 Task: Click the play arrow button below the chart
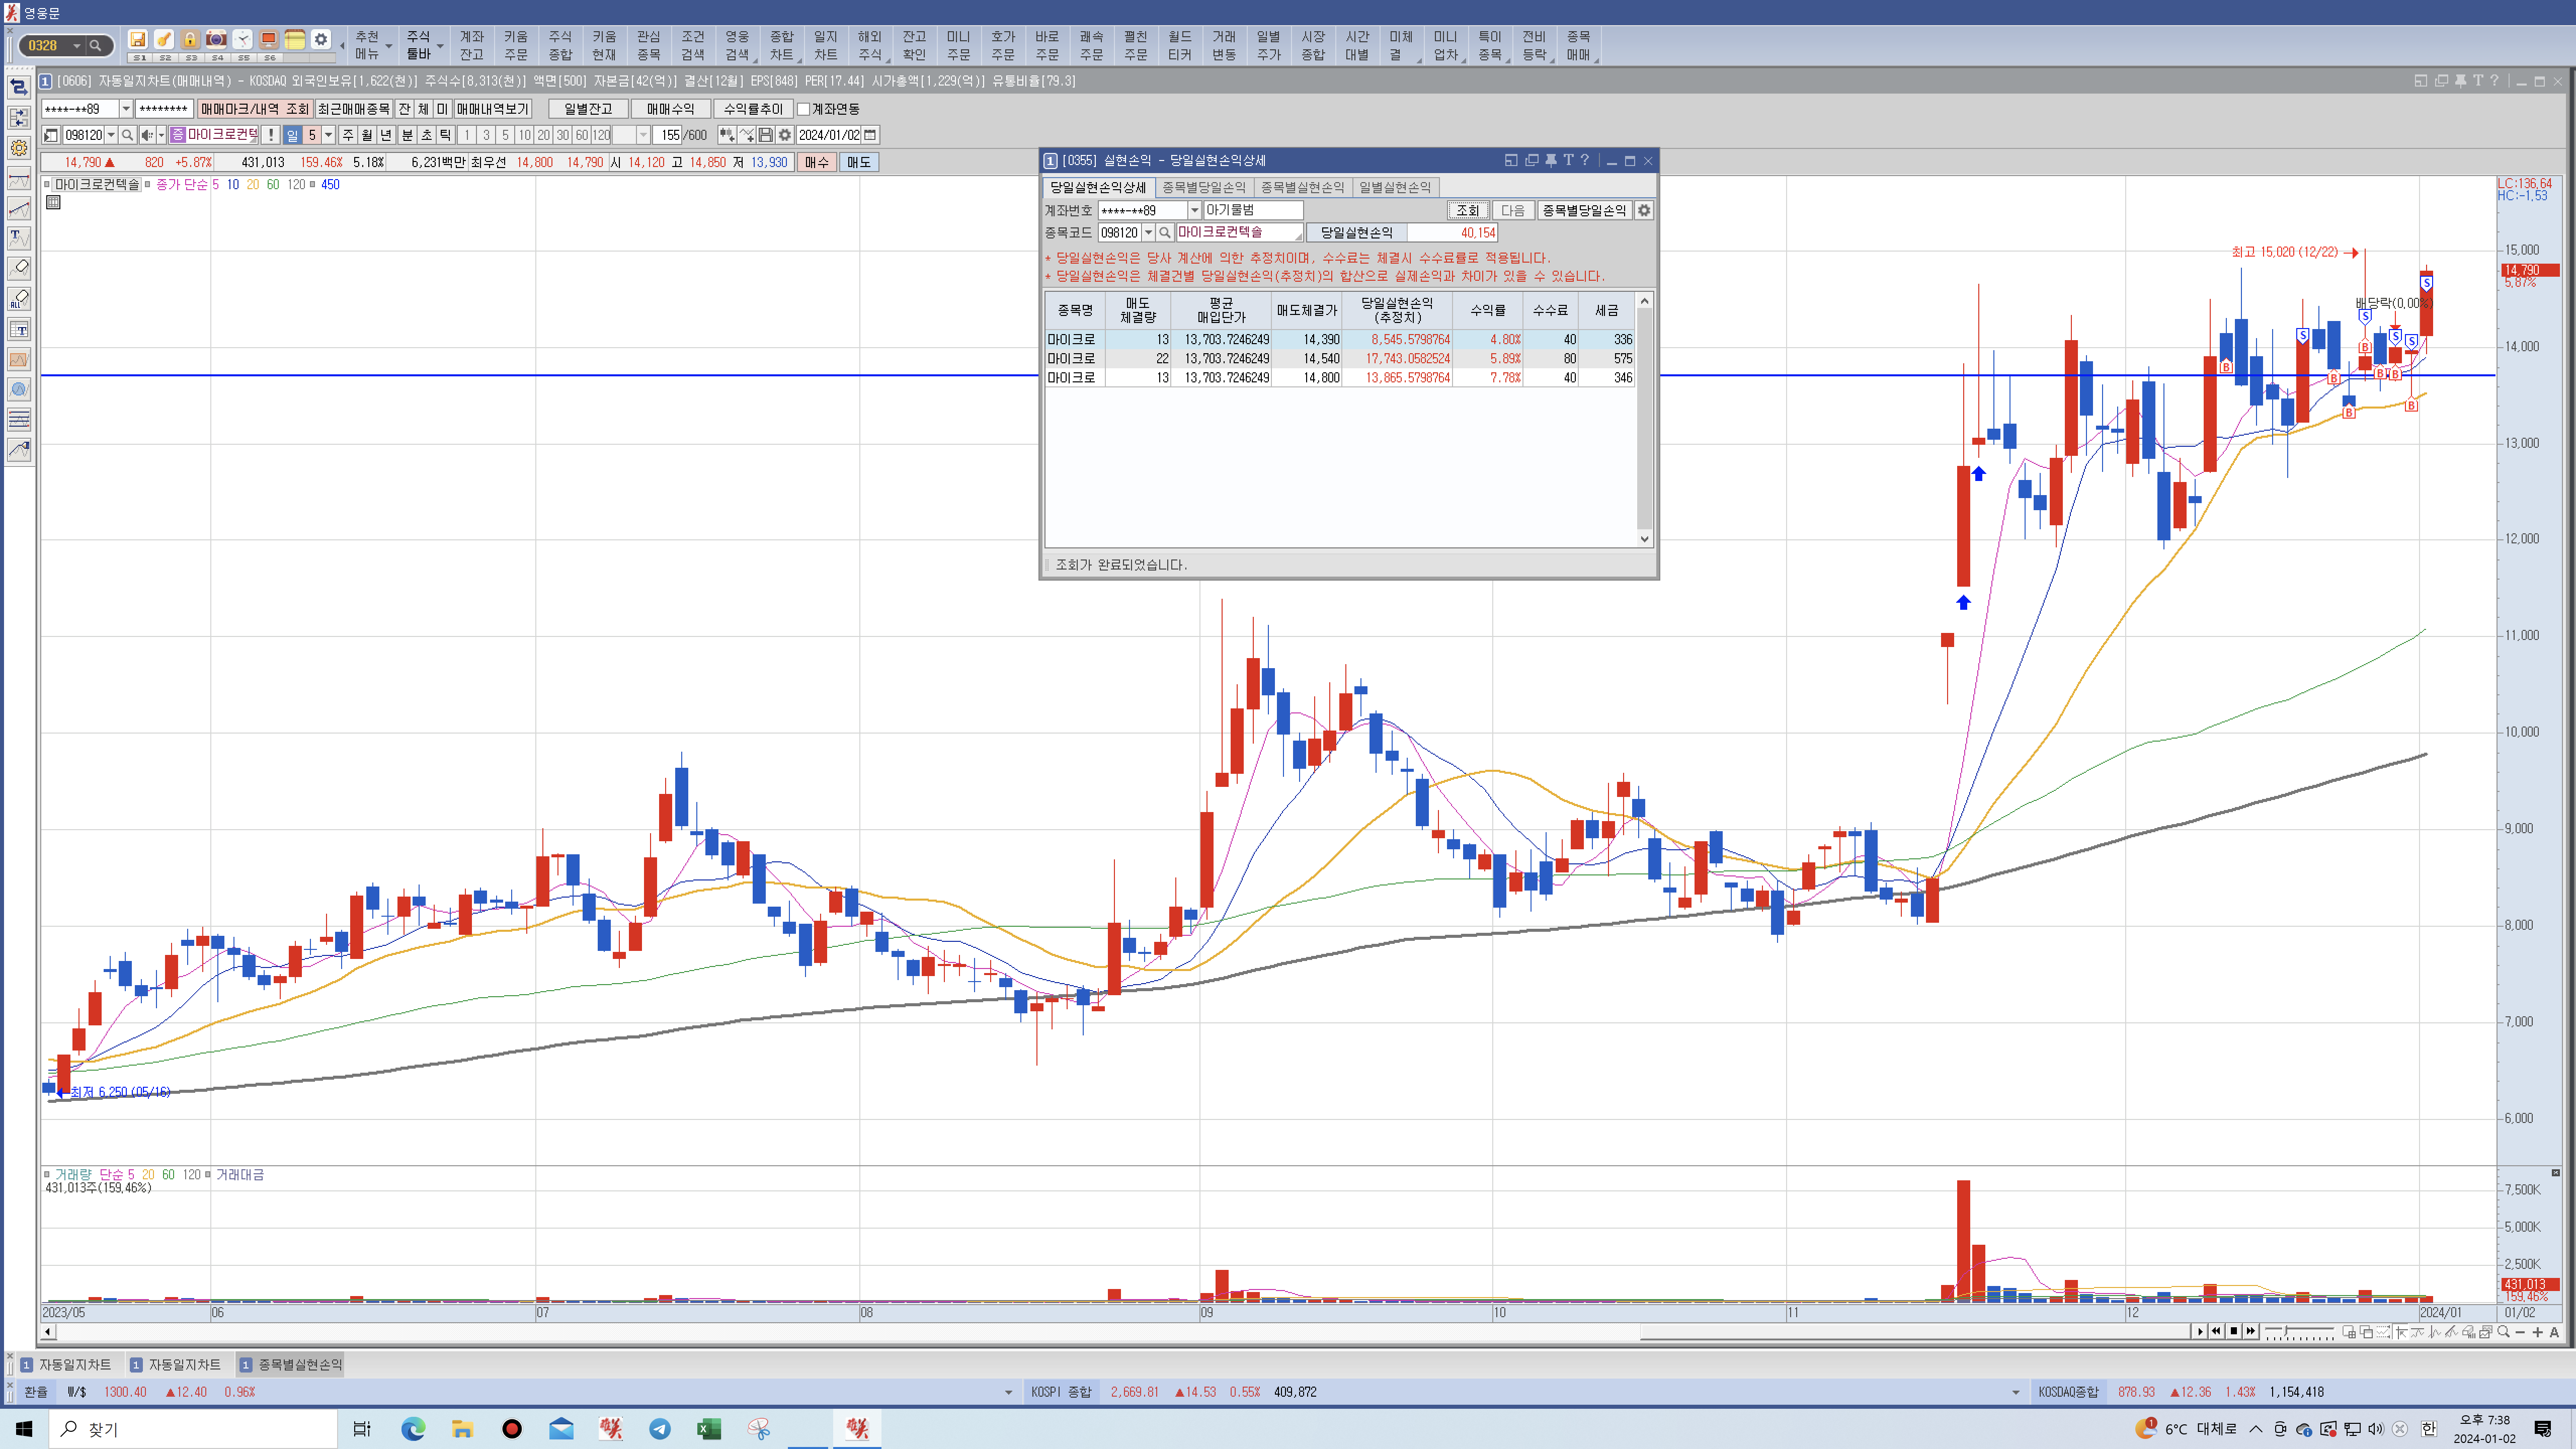click(x=2200, y=1331)
